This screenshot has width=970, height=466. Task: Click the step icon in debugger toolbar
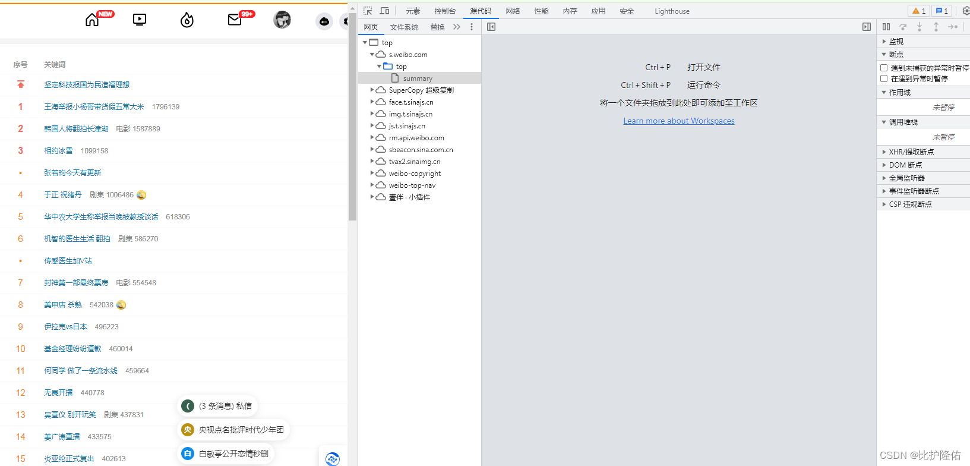953,27
